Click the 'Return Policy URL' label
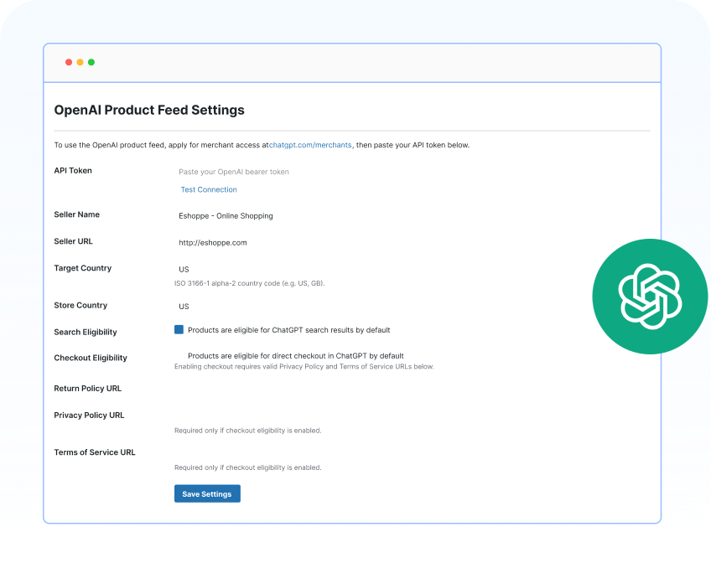 (x=87, y=388)
